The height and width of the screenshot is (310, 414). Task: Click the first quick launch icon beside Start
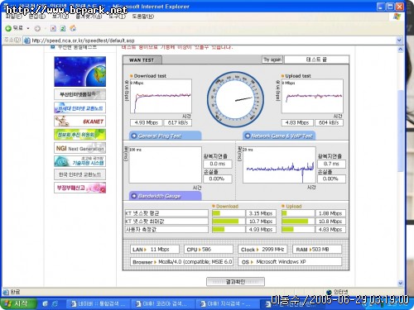pos(45,303)
